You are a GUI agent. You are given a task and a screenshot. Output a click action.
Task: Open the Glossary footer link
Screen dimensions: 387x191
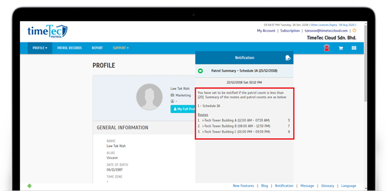327,186
